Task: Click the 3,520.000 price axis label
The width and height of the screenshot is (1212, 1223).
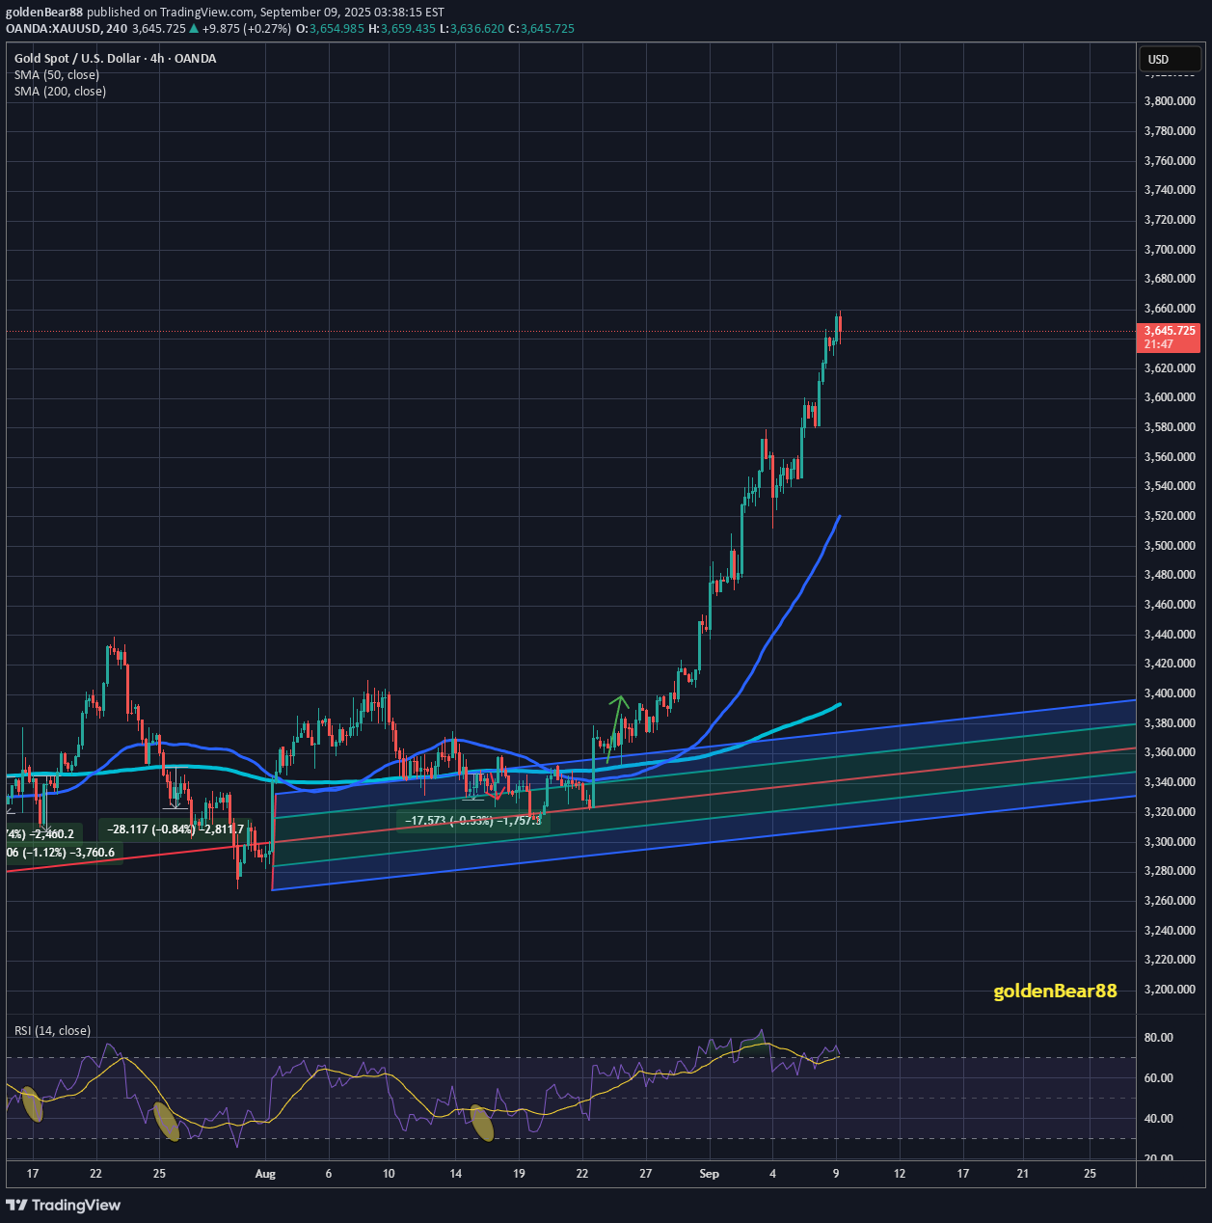Action: [x=1170, y=516]
